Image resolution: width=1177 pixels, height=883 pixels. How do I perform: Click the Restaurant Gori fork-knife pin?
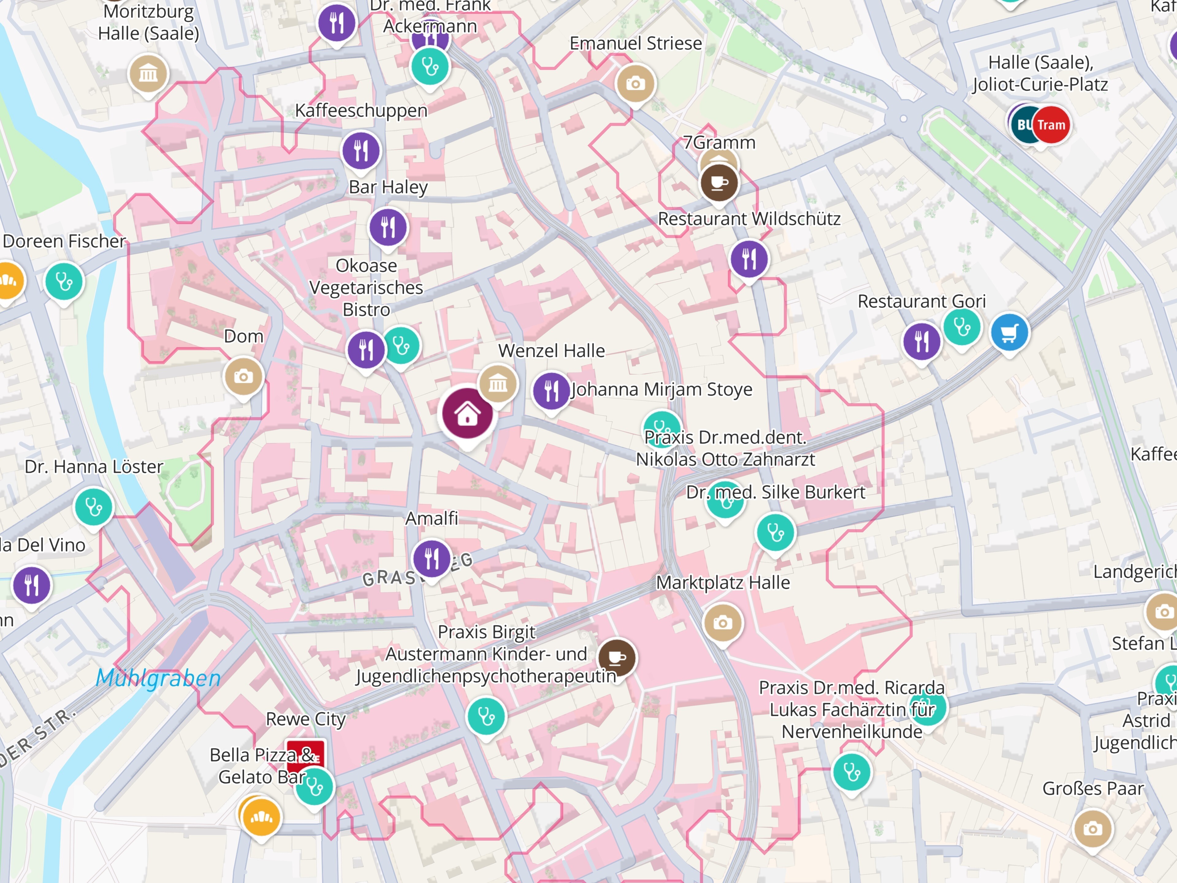pos(922,341)
